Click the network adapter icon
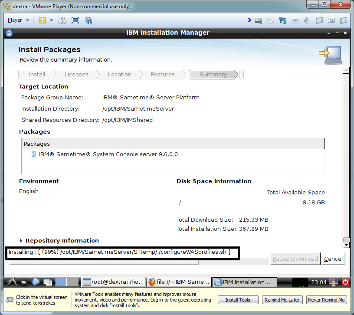354x315 pixels. (283, 20)
